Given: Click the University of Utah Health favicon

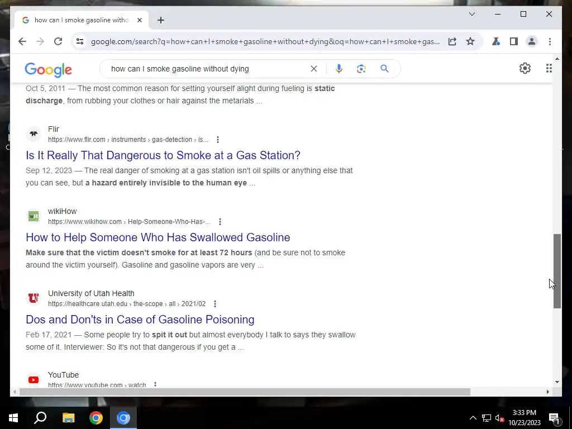Looking at the screenshot, I should point(34,298).
